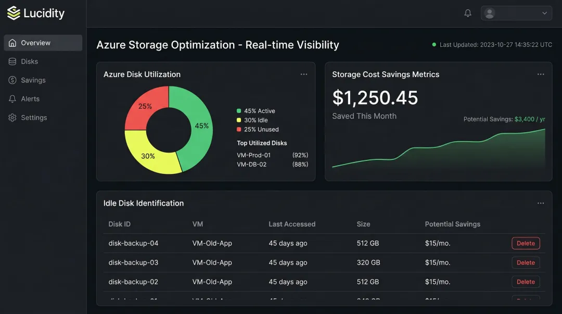Click the Alerts bell icon in sidebar
This screenshot has height=314, width=562.
[12, 99]
